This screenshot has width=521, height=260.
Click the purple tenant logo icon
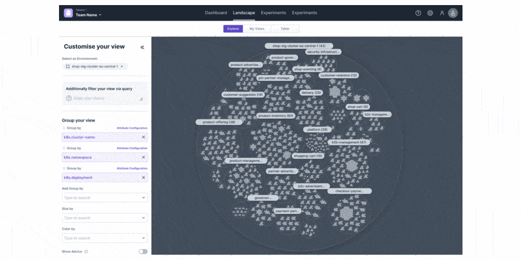[x=68, y=13]
